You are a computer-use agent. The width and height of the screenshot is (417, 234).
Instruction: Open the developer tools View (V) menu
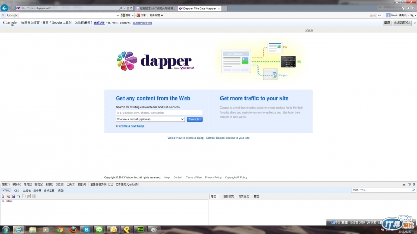pyautogui.click(x=39, y=184)
